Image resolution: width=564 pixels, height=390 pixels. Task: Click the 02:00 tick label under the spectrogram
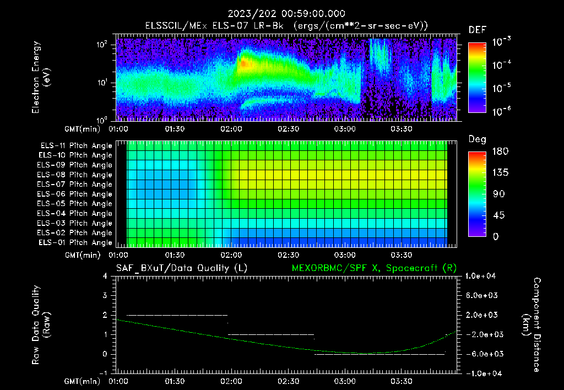pos(231,129)
